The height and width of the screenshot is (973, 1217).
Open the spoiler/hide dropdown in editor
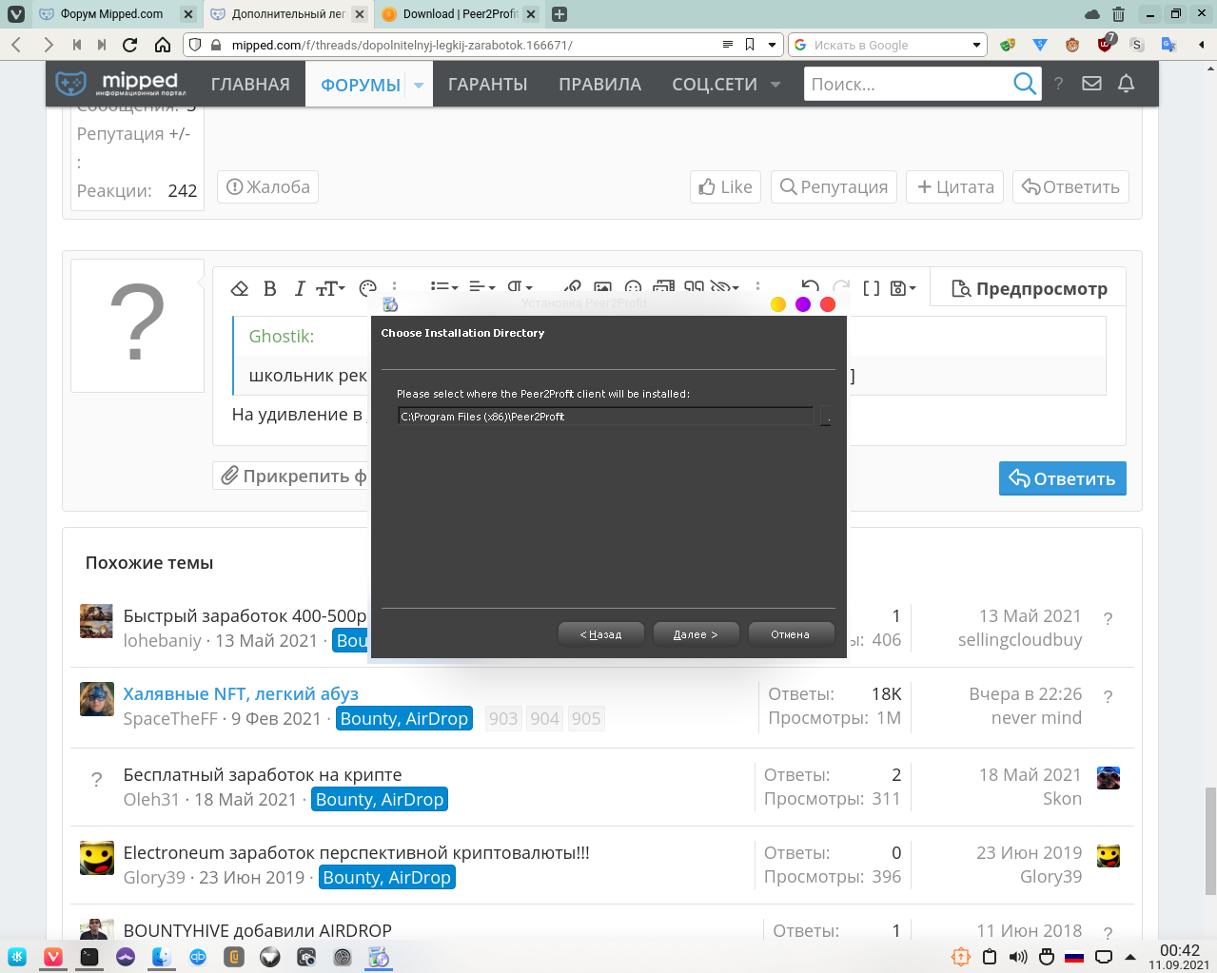point(725,287)
